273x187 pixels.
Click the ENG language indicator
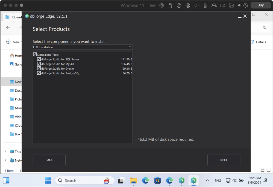[218, 180]
